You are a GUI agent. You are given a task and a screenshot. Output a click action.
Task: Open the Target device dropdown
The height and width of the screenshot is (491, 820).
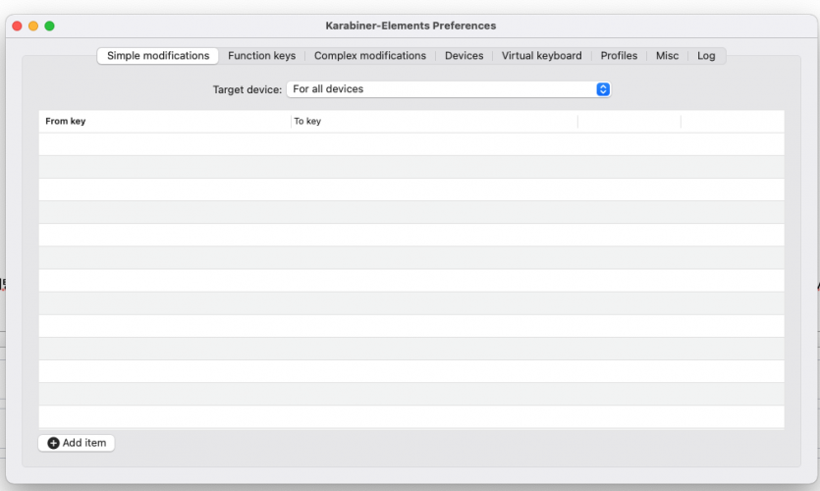[448, 89]
